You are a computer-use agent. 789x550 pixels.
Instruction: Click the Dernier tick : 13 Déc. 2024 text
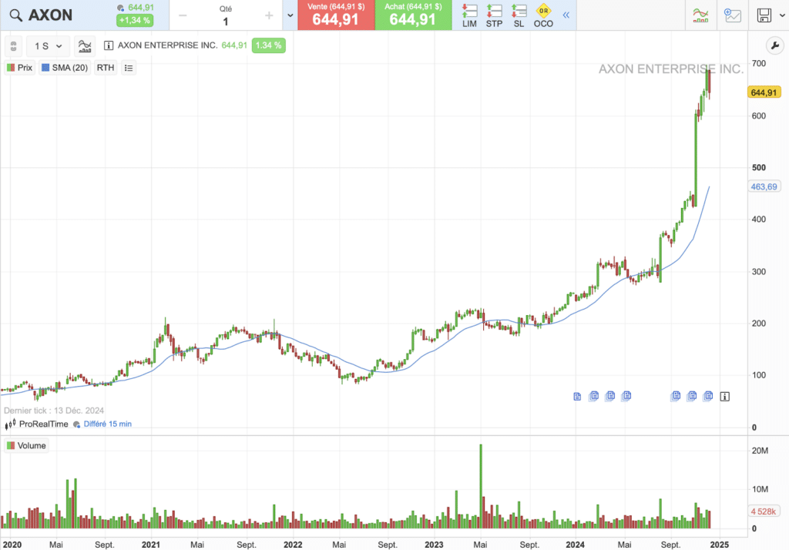point(54,410)
